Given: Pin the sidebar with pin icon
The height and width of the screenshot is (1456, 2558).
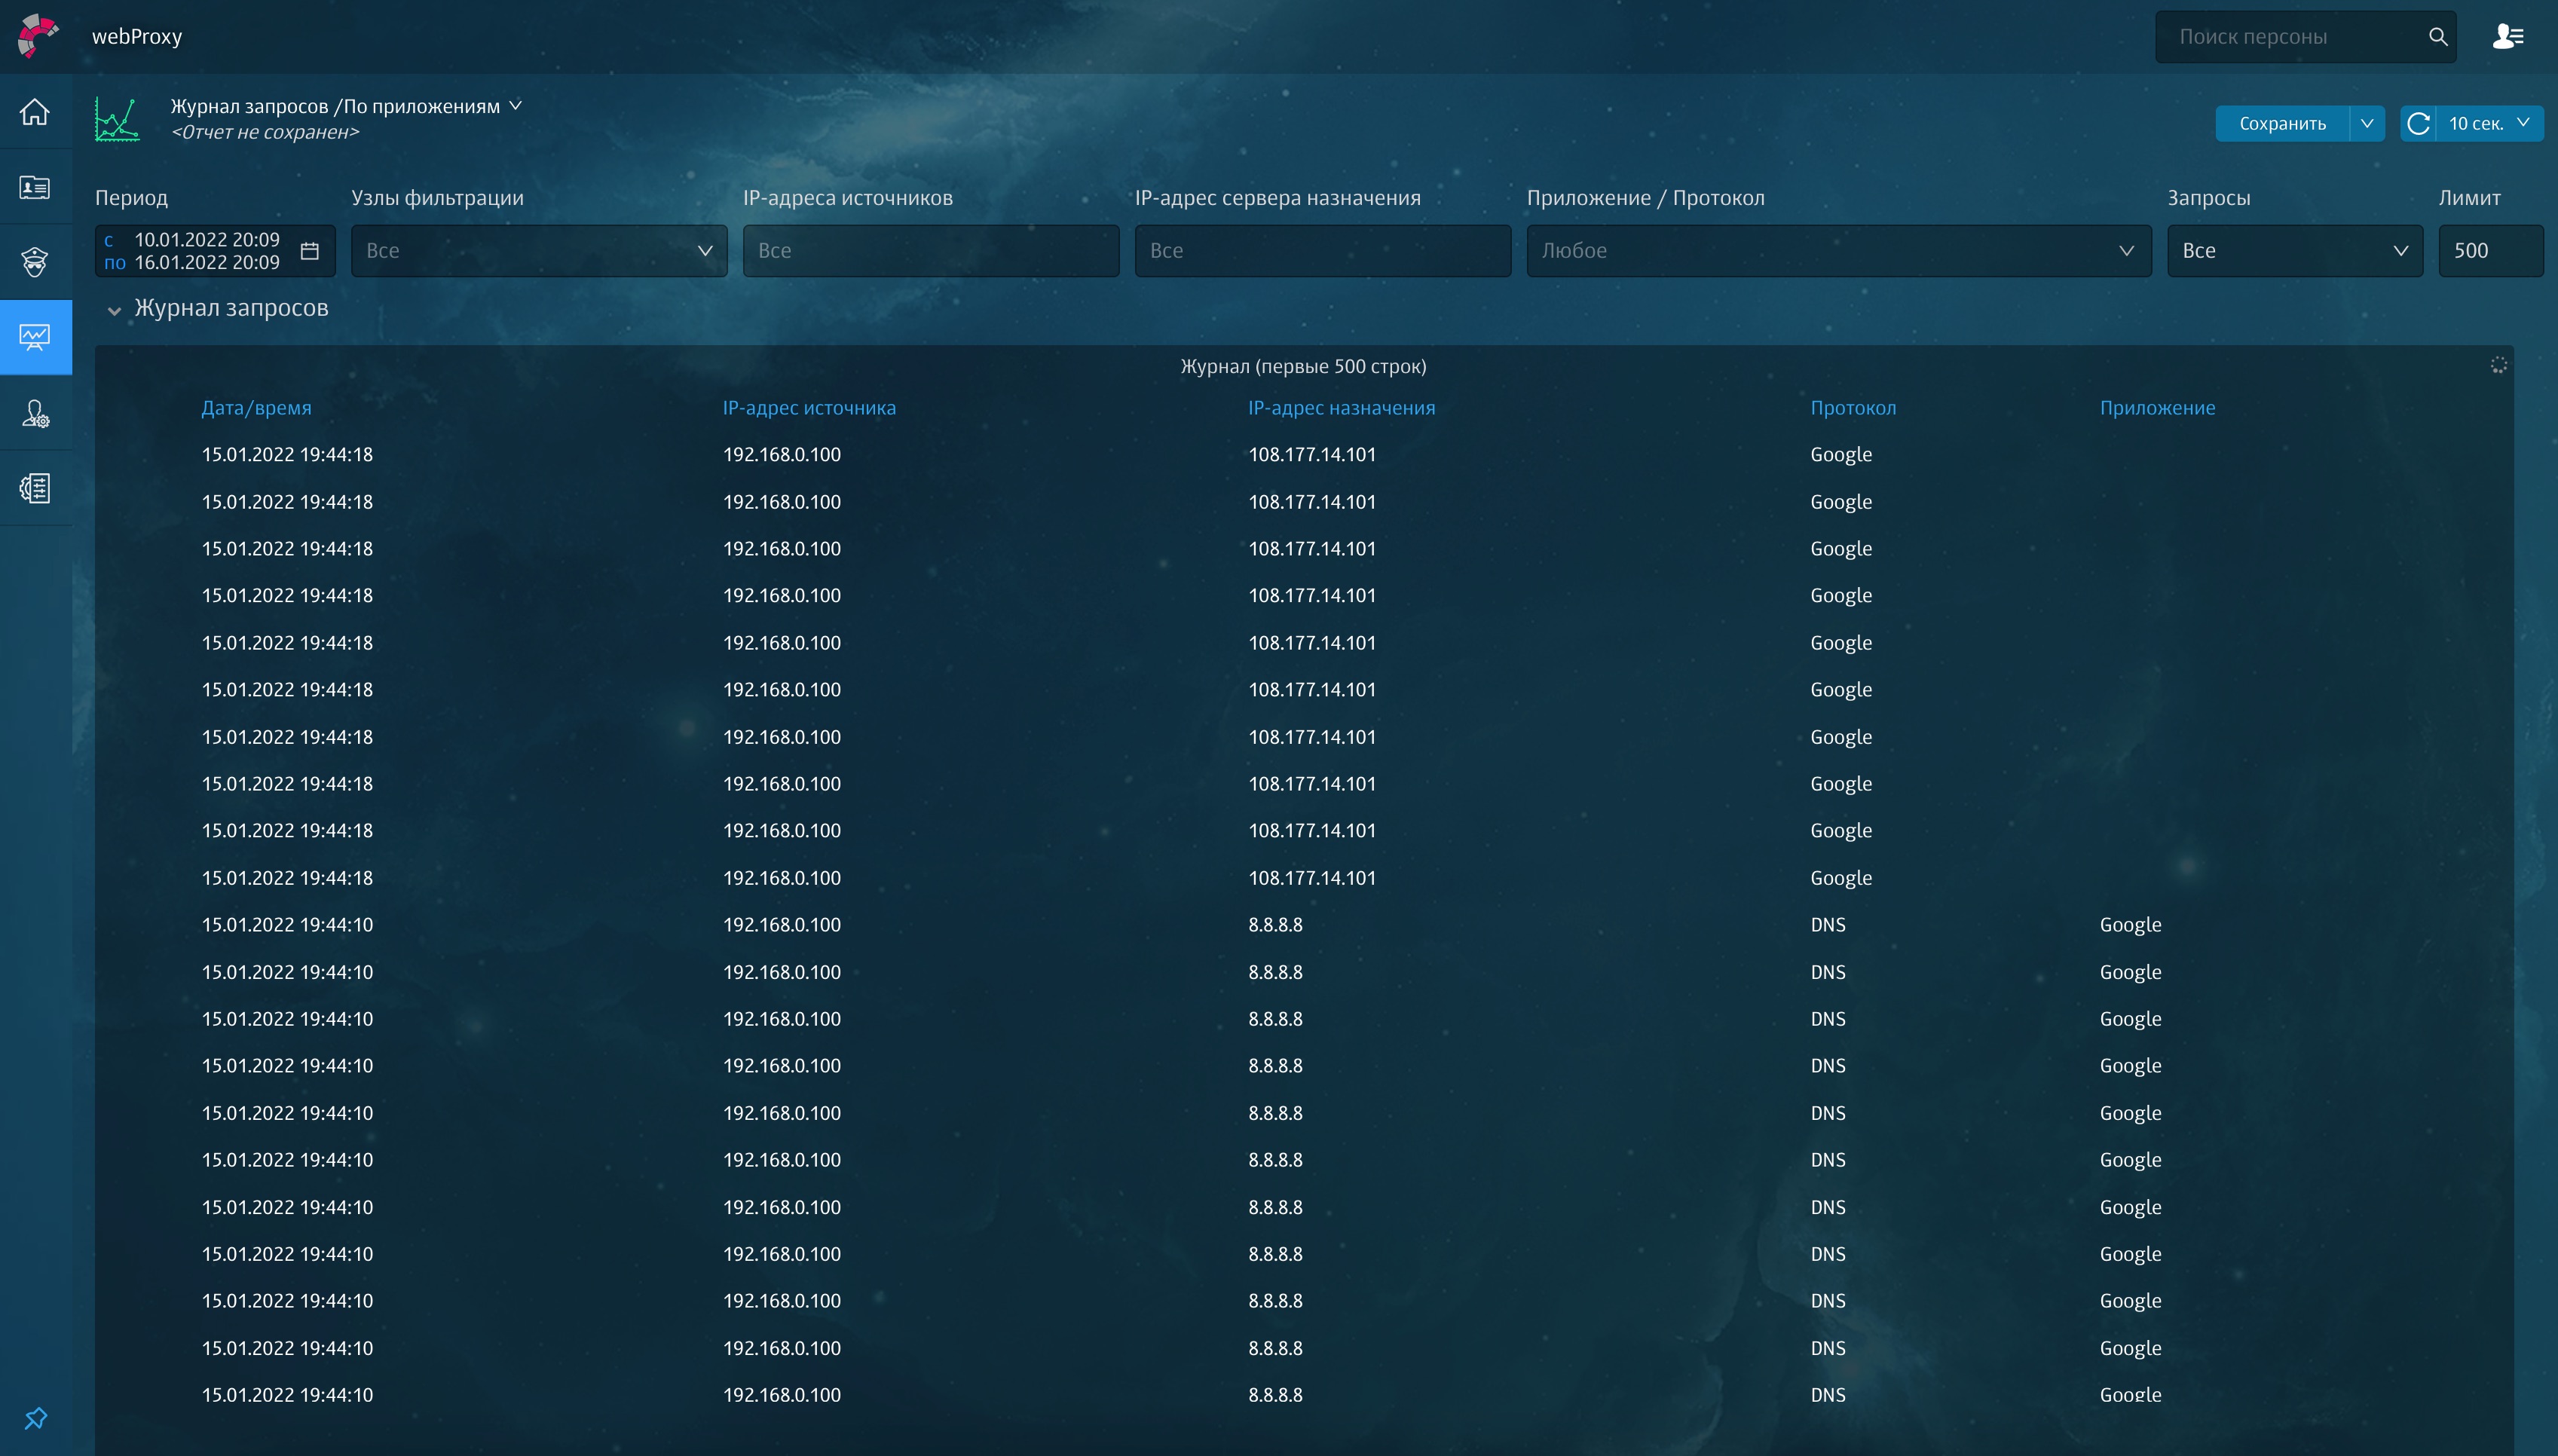Looking at the screenshot, I should (x=35, y=1418).
